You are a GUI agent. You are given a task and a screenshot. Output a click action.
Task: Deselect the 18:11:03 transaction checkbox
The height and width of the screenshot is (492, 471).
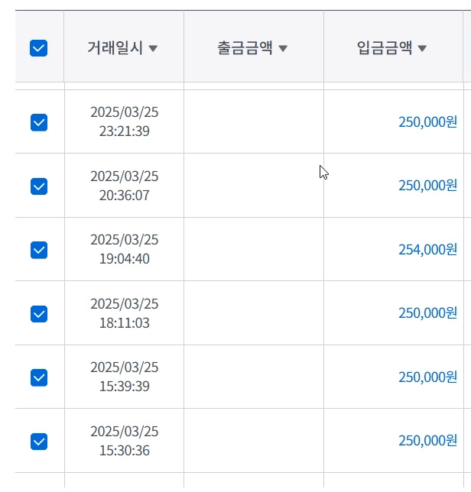[39, 314]
